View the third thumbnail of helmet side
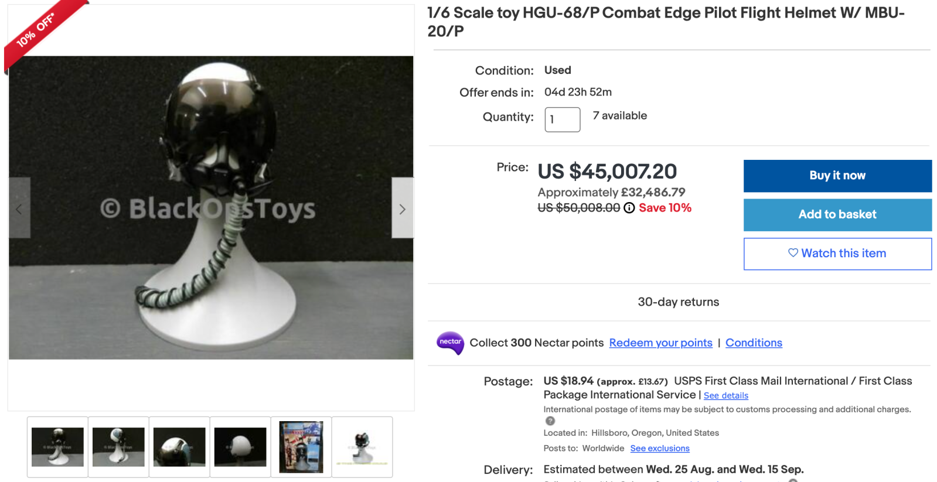 (x=179, y=447)
